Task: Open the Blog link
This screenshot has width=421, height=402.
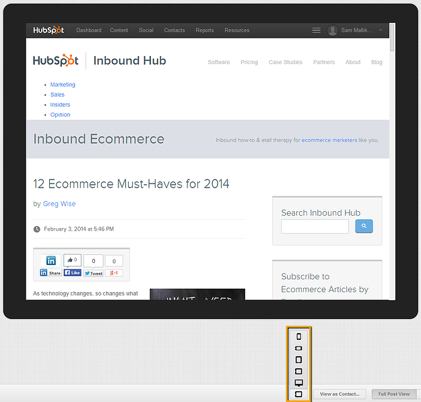Action: (x=377, y=62)
